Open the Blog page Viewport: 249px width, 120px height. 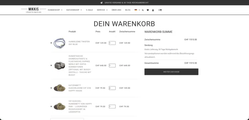pos(128,10)
